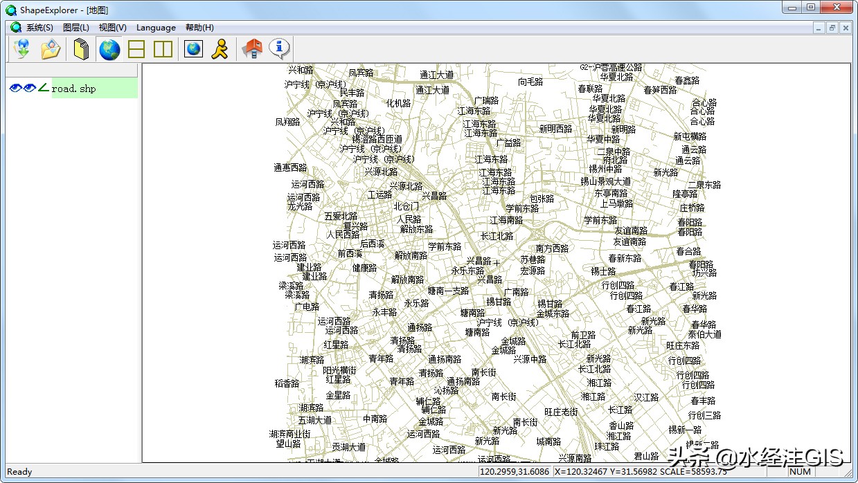
Task: Open the Language menu
Action: 155,27
